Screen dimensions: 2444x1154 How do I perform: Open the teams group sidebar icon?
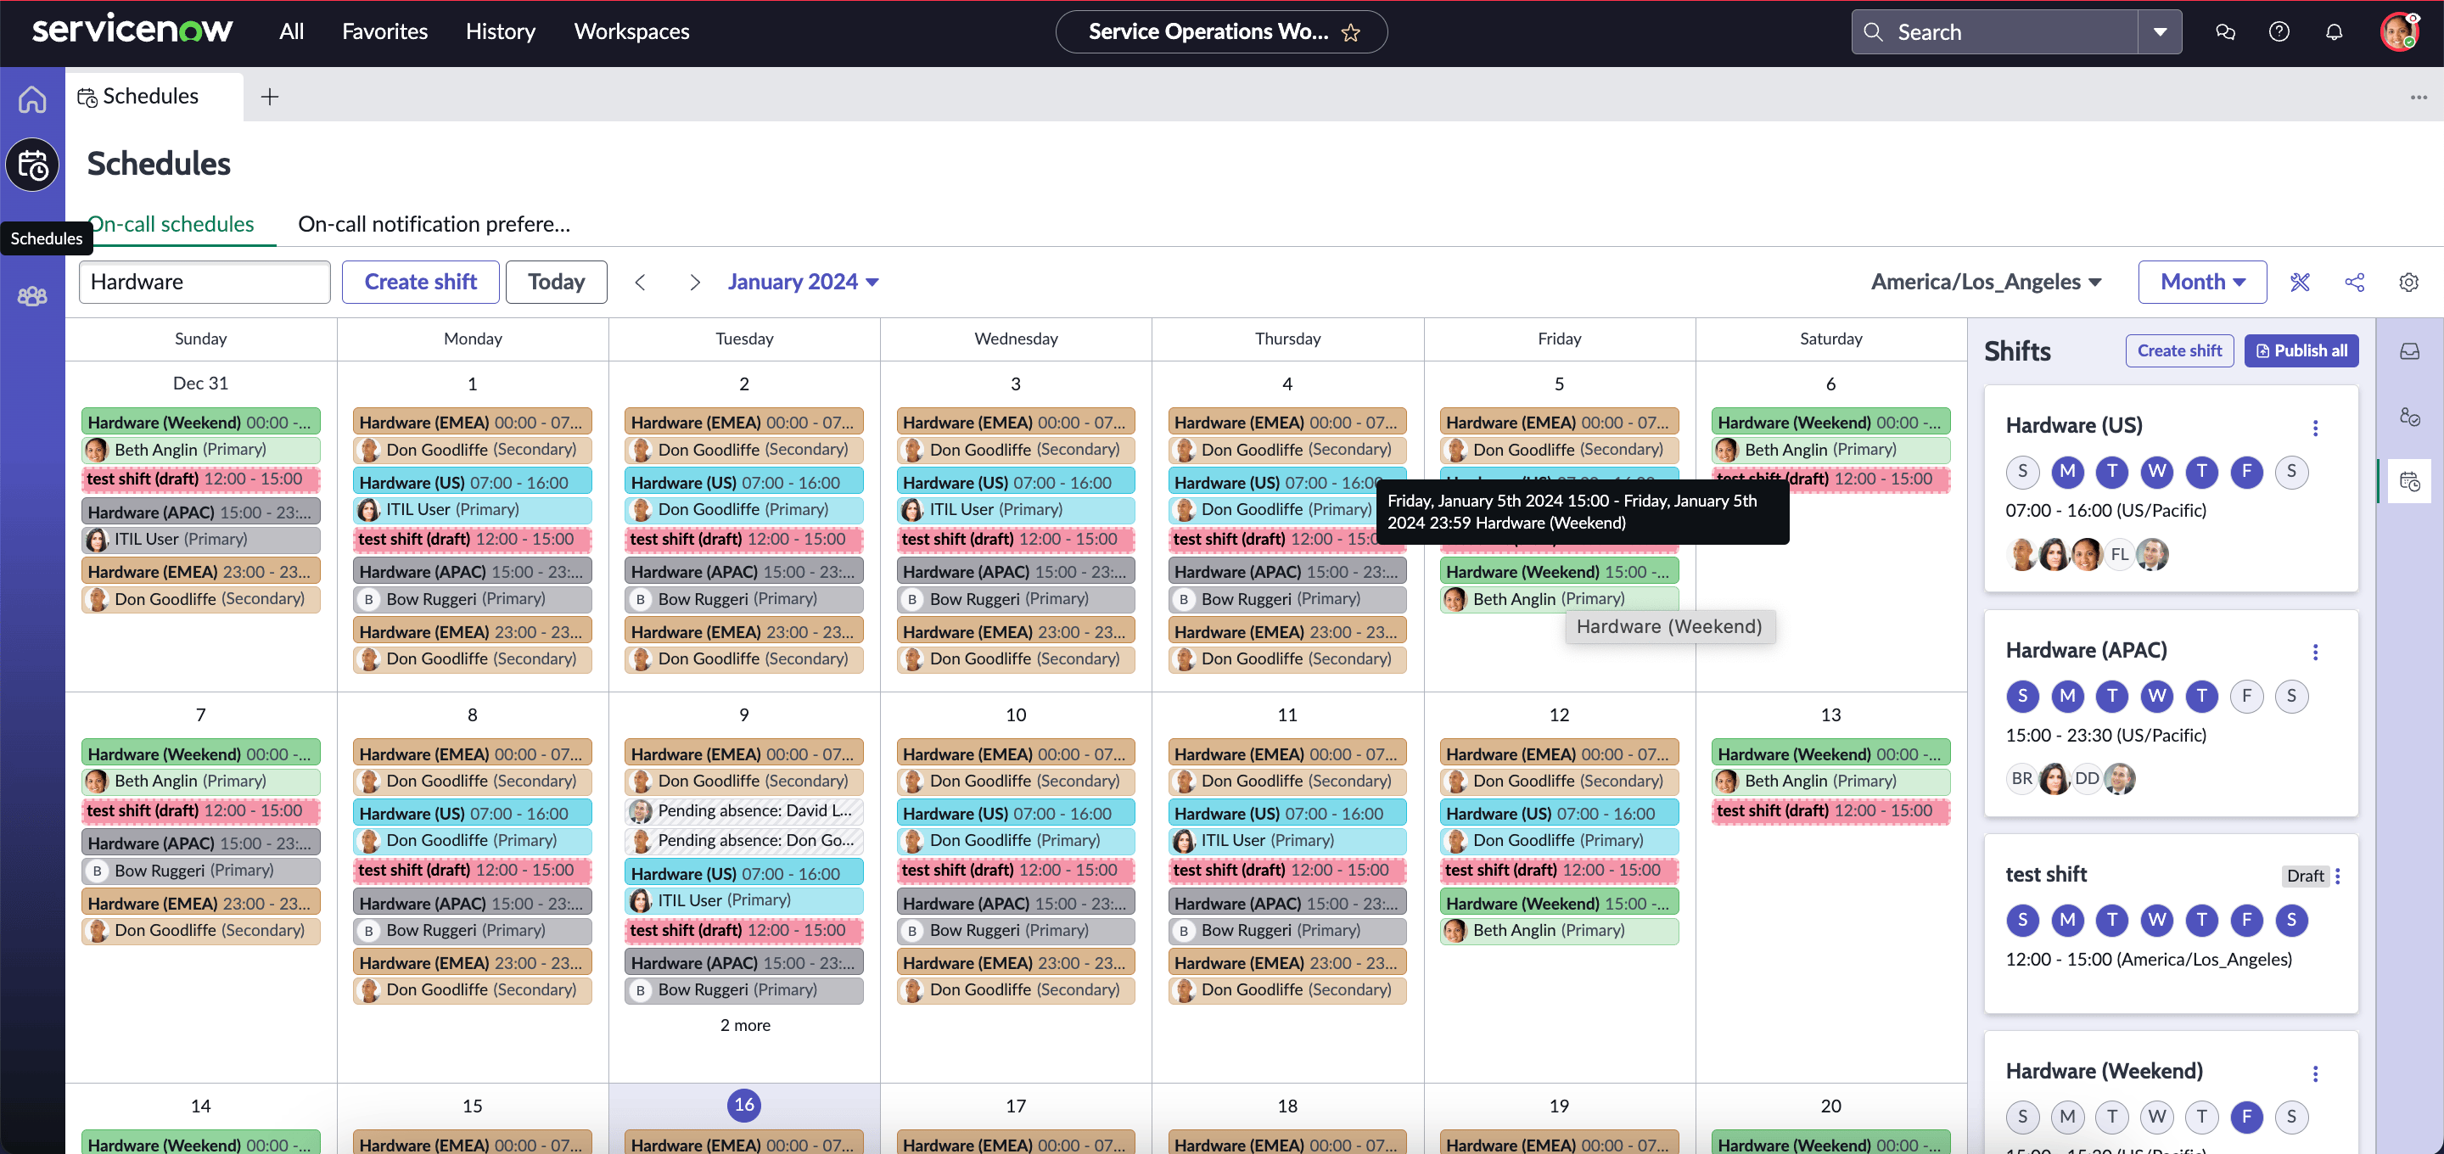pos(32,296)
